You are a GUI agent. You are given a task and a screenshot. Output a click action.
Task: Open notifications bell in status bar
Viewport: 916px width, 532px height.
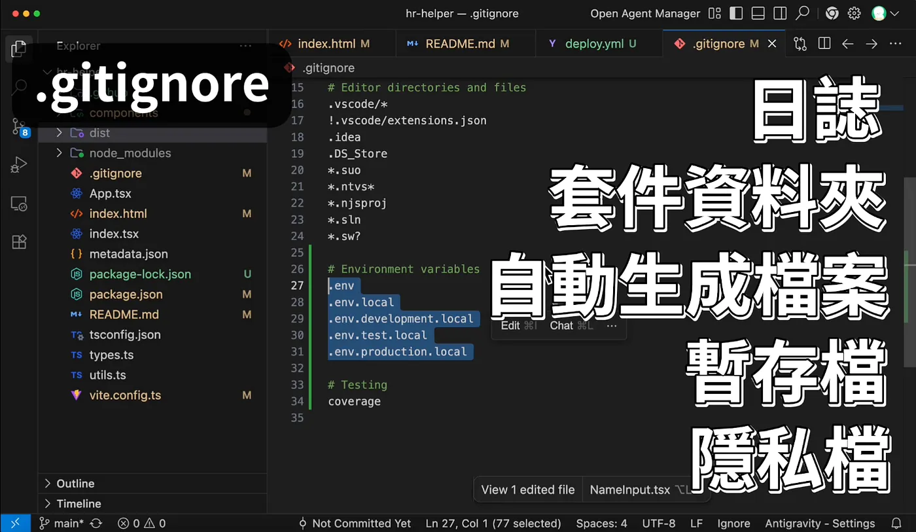tap(896, 523)
